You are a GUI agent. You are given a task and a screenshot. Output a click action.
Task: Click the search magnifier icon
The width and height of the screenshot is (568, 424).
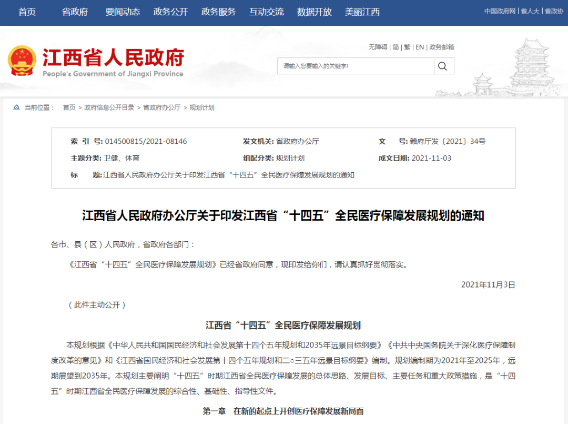[x=442, y=66]
